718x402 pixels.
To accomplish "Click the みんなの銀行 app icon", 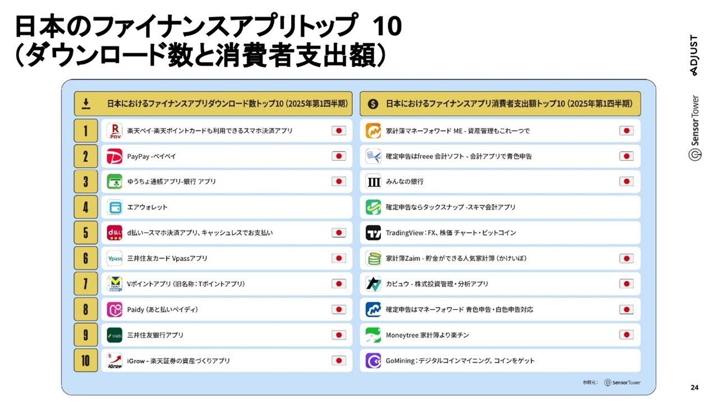I will 374,182.
